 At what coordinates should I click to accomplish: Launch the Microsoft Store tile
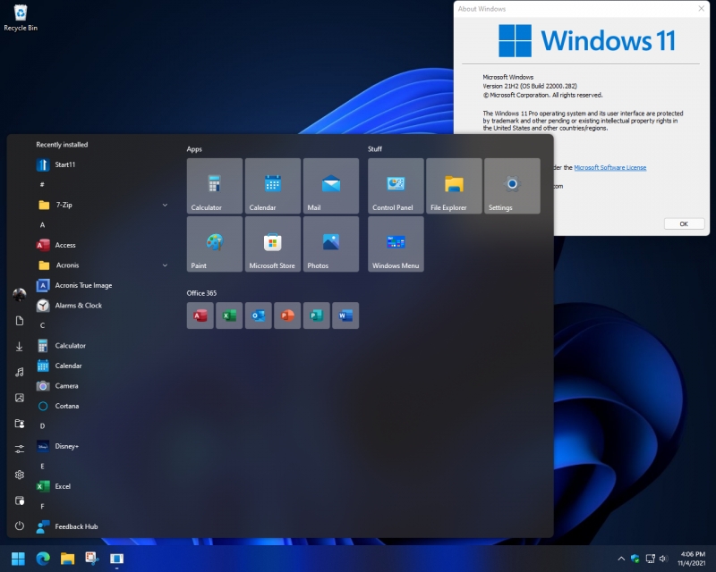pos(273,244)
